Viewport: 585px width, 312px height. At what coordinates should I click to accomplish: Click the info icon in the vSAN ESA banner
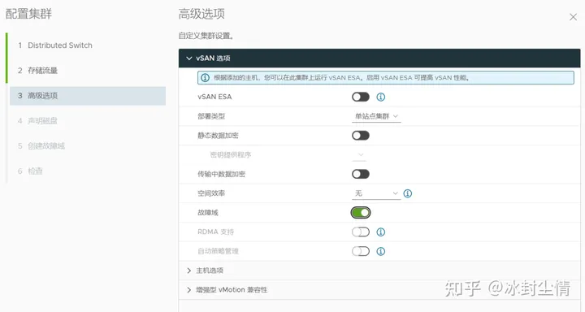pyautogui.click(x=206, y=78)
